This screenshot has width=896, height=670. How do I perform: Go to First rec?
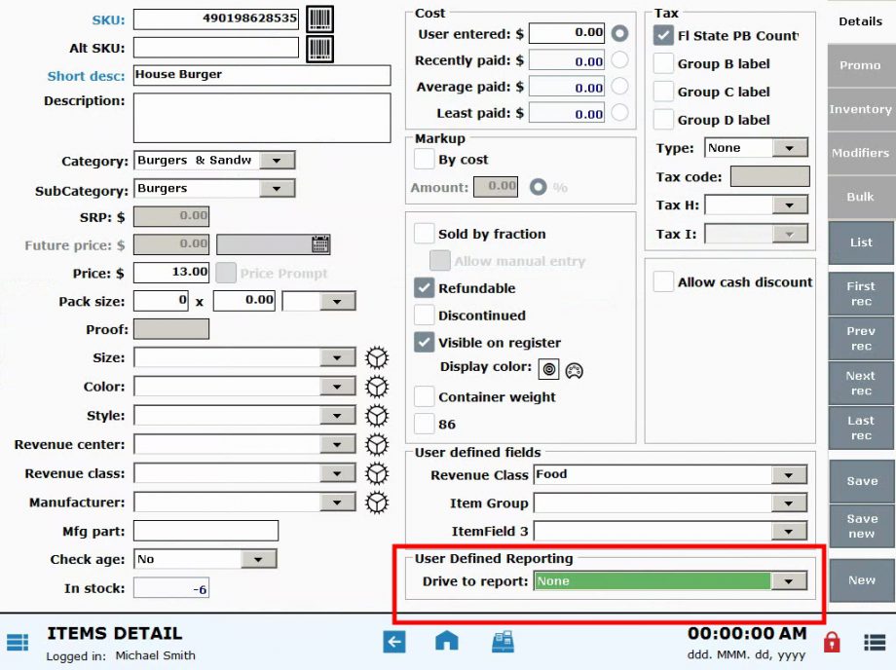pyautogui.click(x=861, y=293)
